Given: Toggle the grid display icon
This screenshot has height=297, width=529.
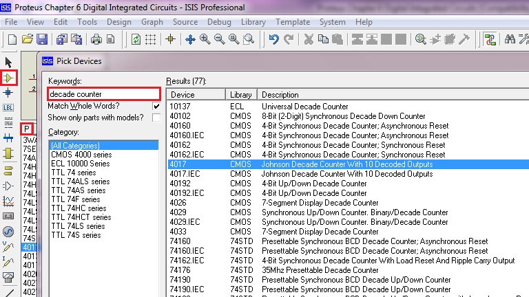Looking at the screenshot, I should tap(150, 39).
